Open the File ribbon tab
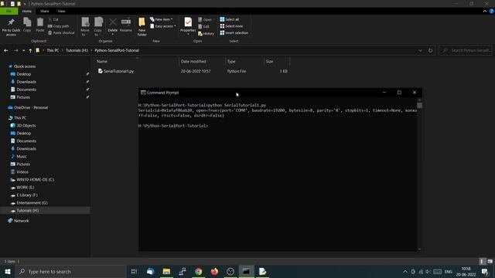The height and width of the screenshot is (278, 495). (9, 11)
